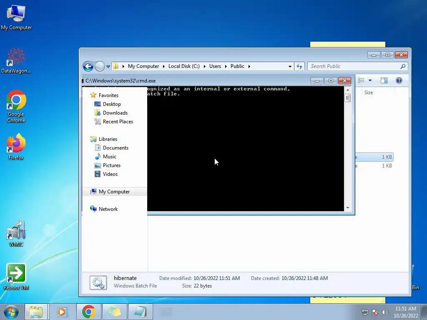Open Desktop under Favorites
The image size is (427, 320).
[x=112, y=104]
